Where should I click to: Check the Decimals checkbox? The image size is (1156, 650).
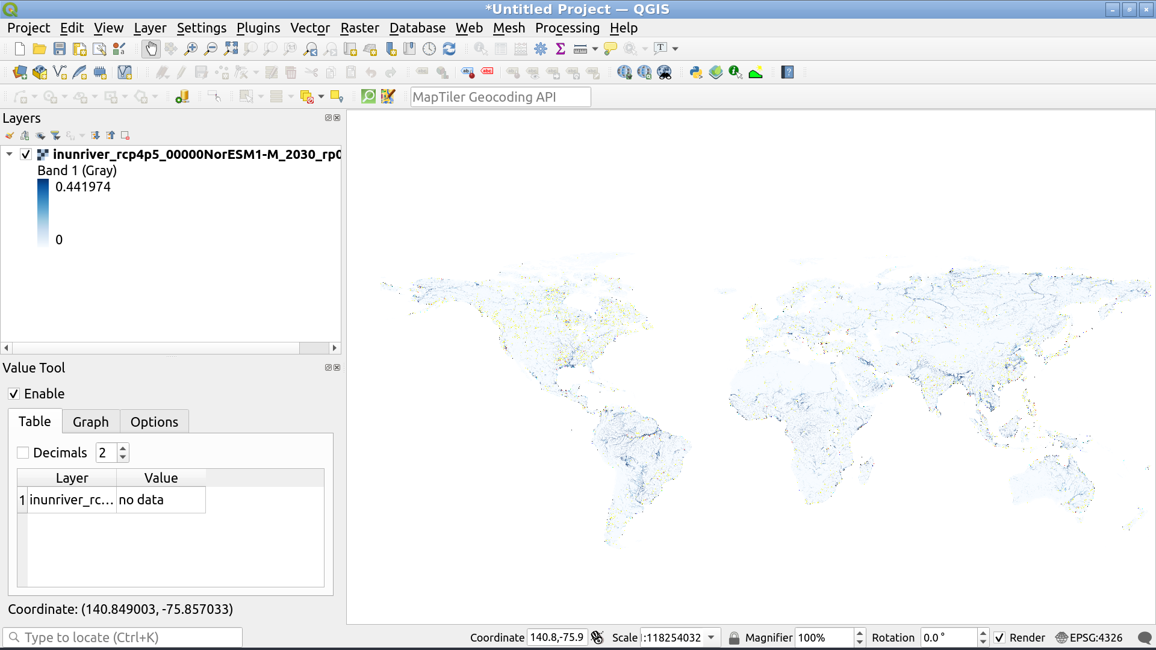tap(23, 453)
